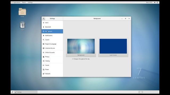170x95 pixels.
Task: Select Sharing text entry
Action: tap(47, 61)
